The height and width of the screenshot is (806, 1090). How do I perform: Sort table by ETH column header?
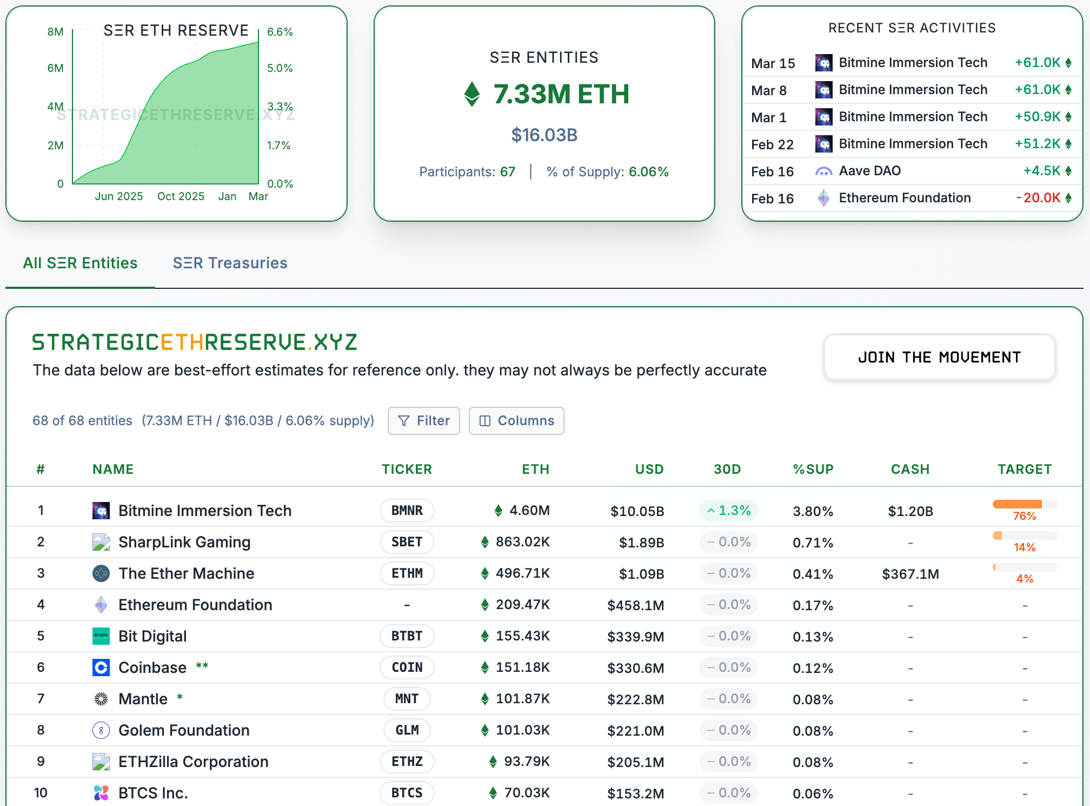pos(535,469)
